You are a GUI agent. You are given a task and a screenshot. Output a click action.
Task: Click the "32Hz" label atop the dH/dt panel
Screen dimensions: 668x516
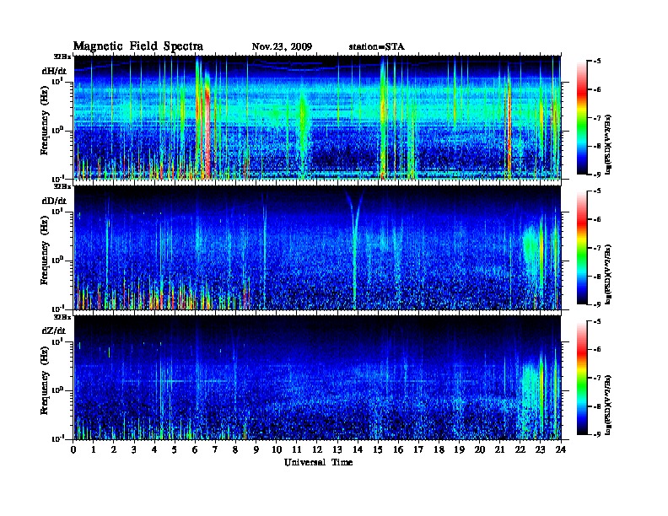click(62, 56)
